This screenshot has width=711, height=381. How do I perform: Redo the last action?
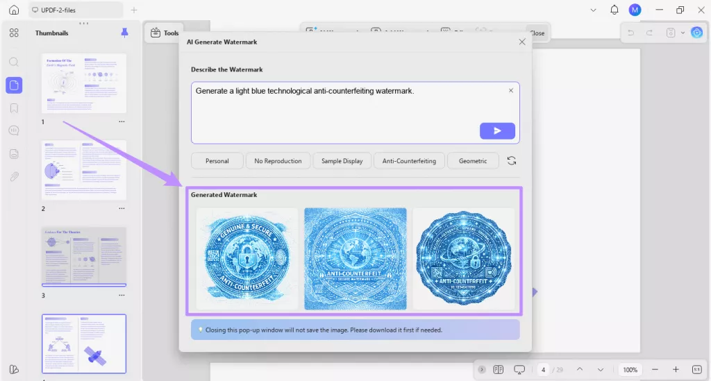649,33
